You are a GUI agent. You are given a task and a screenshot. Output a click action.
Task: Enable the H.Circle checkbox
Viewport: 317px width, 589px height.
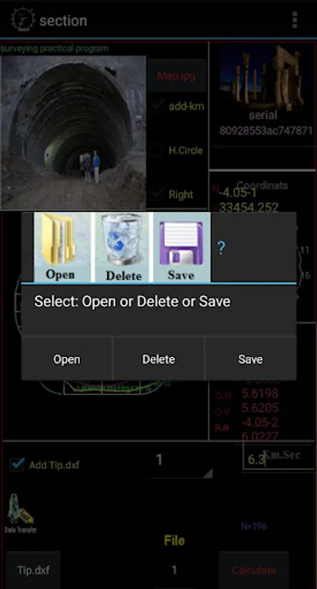point(156,151)
